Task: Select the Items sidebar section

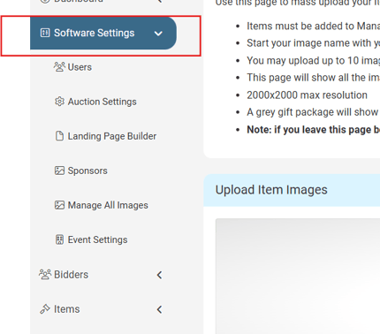Action: (67, 309)
